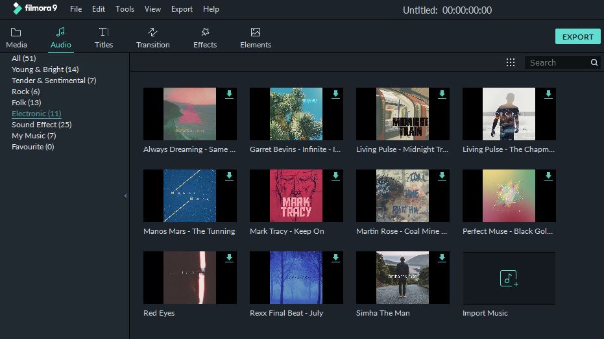
Task: Select the Young & Bright (14) category
Action: tap(45, 69)
